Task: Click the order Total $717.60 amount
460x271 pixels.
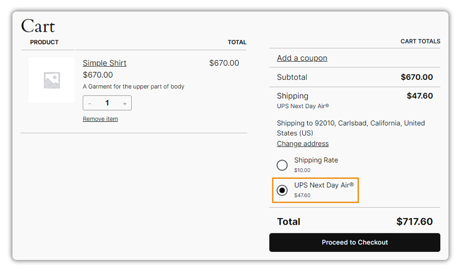Action: (414, 222)
